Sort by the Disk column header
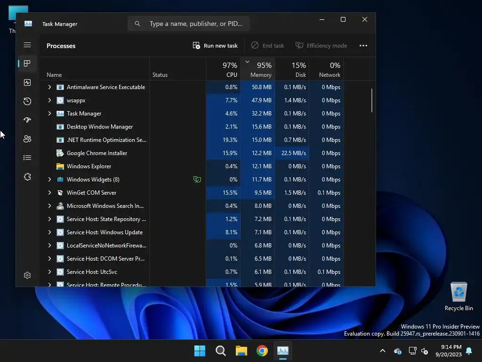 (292, 69)
